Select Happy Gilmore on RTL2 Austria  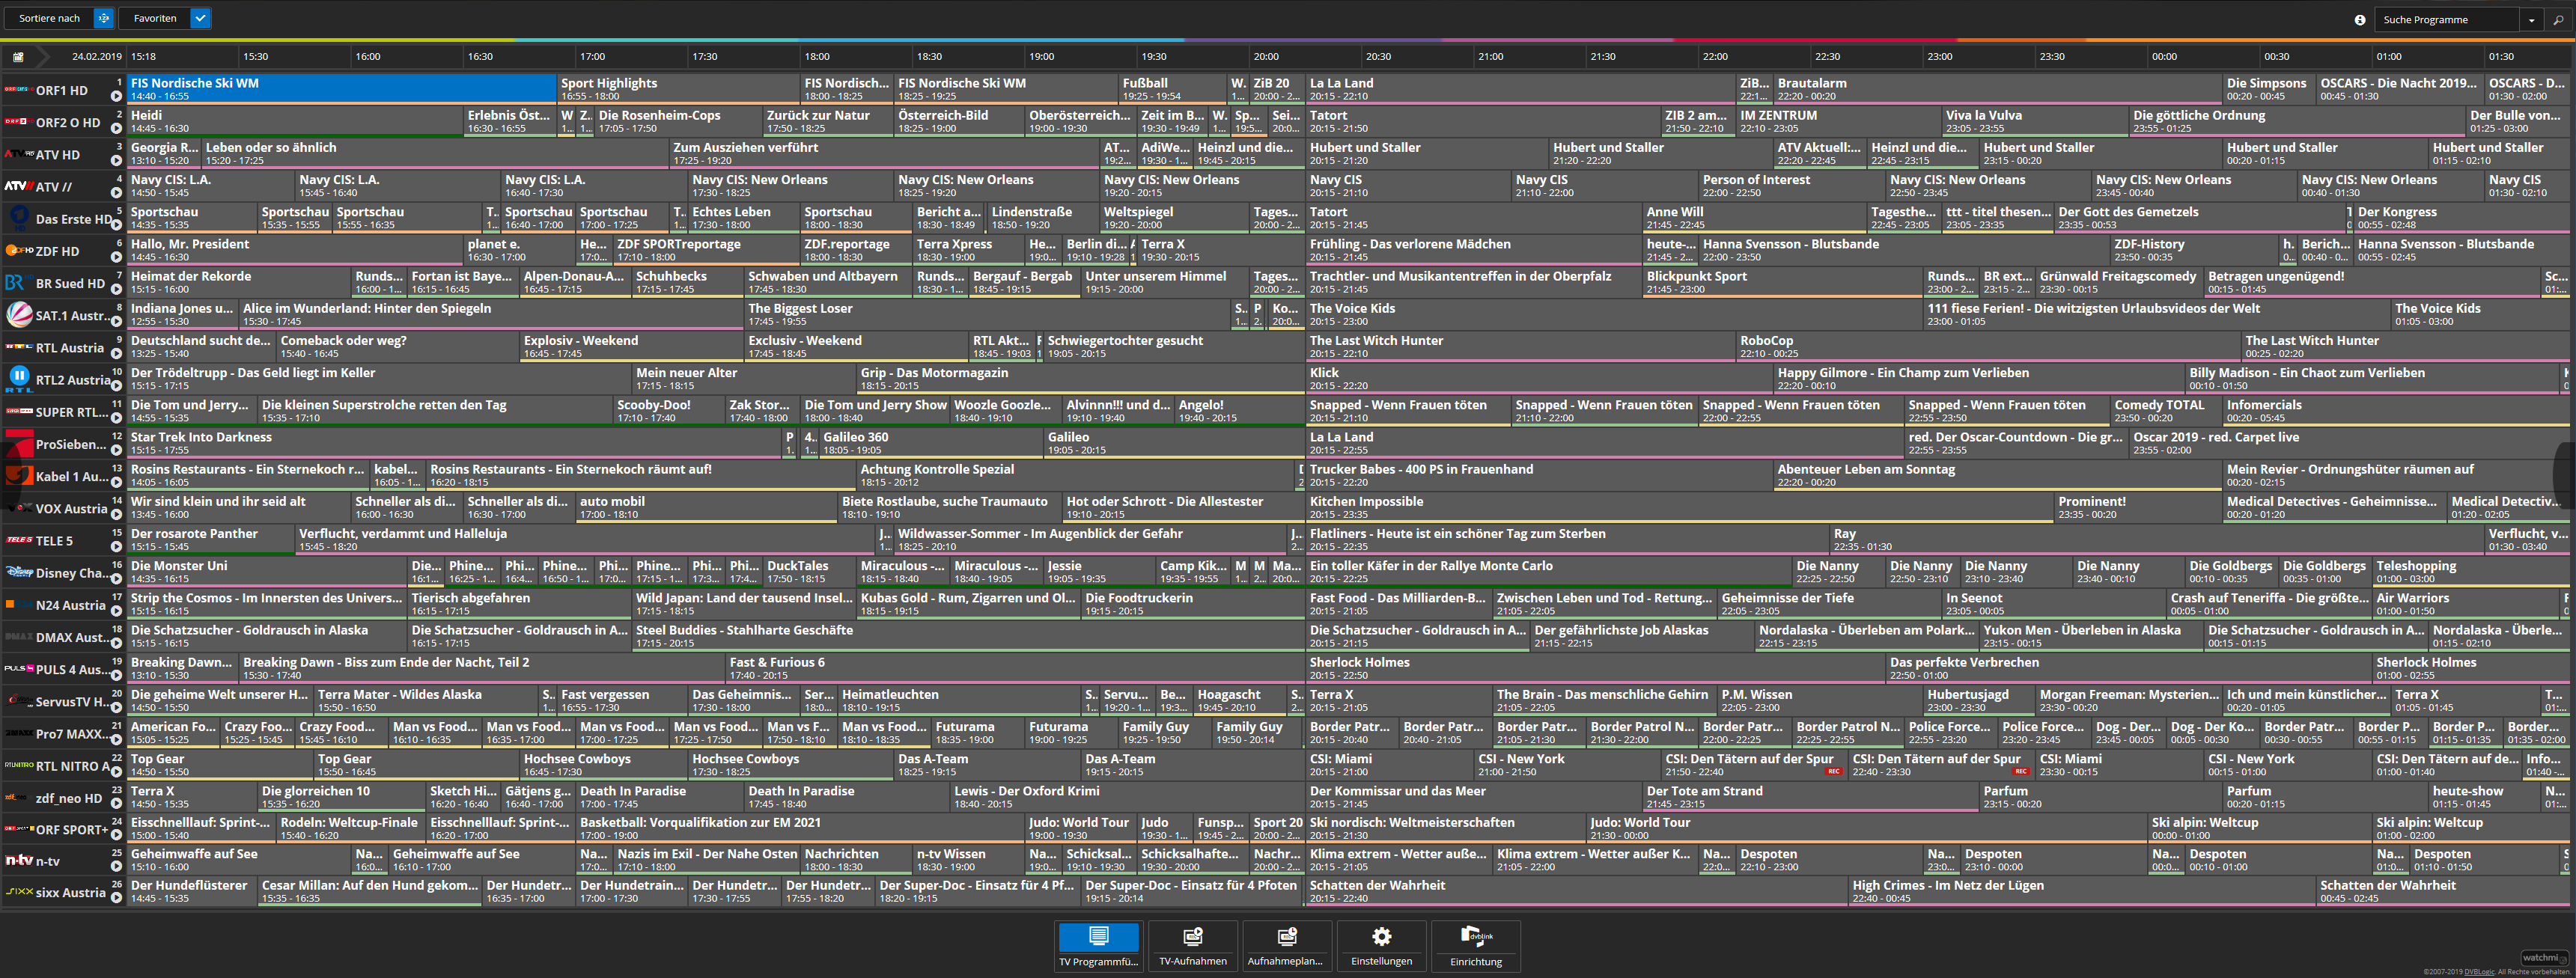pyautogui.click(x=1979, y=379)
